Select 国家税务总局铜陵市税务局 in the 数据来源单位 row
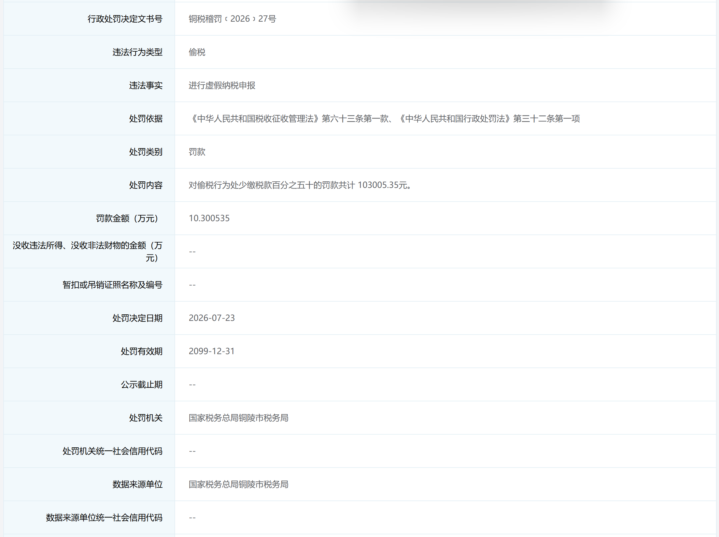This screenshot has width=719, height=537. pos(239,484)
